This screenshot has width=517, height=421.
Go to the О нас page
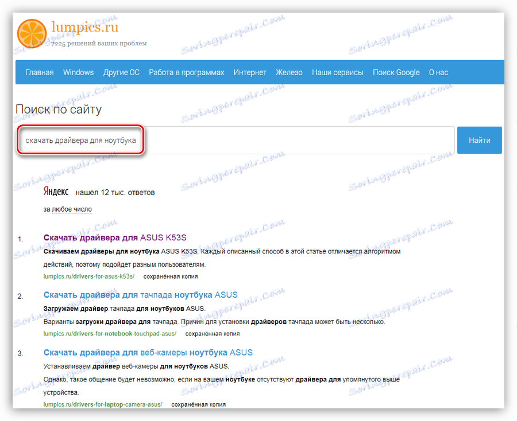[x=438, y=72]
